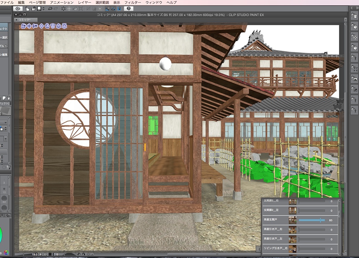The height and width of the screenshot is (258, 359).
Task: Click the stepper arrows next to the paper icon
Action: click(43, 9)
